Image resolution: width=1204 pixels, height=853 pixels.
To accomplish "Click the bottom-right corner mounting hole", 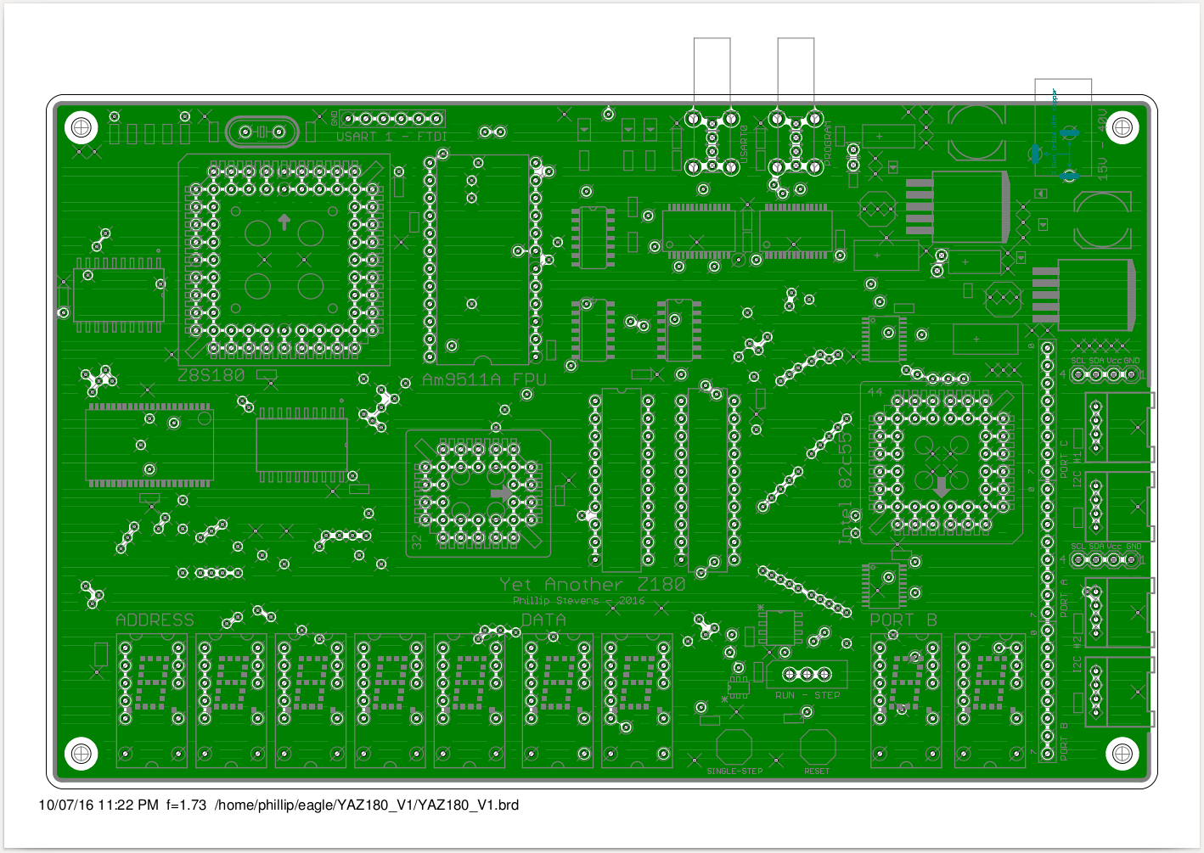I will point(1122,753).
